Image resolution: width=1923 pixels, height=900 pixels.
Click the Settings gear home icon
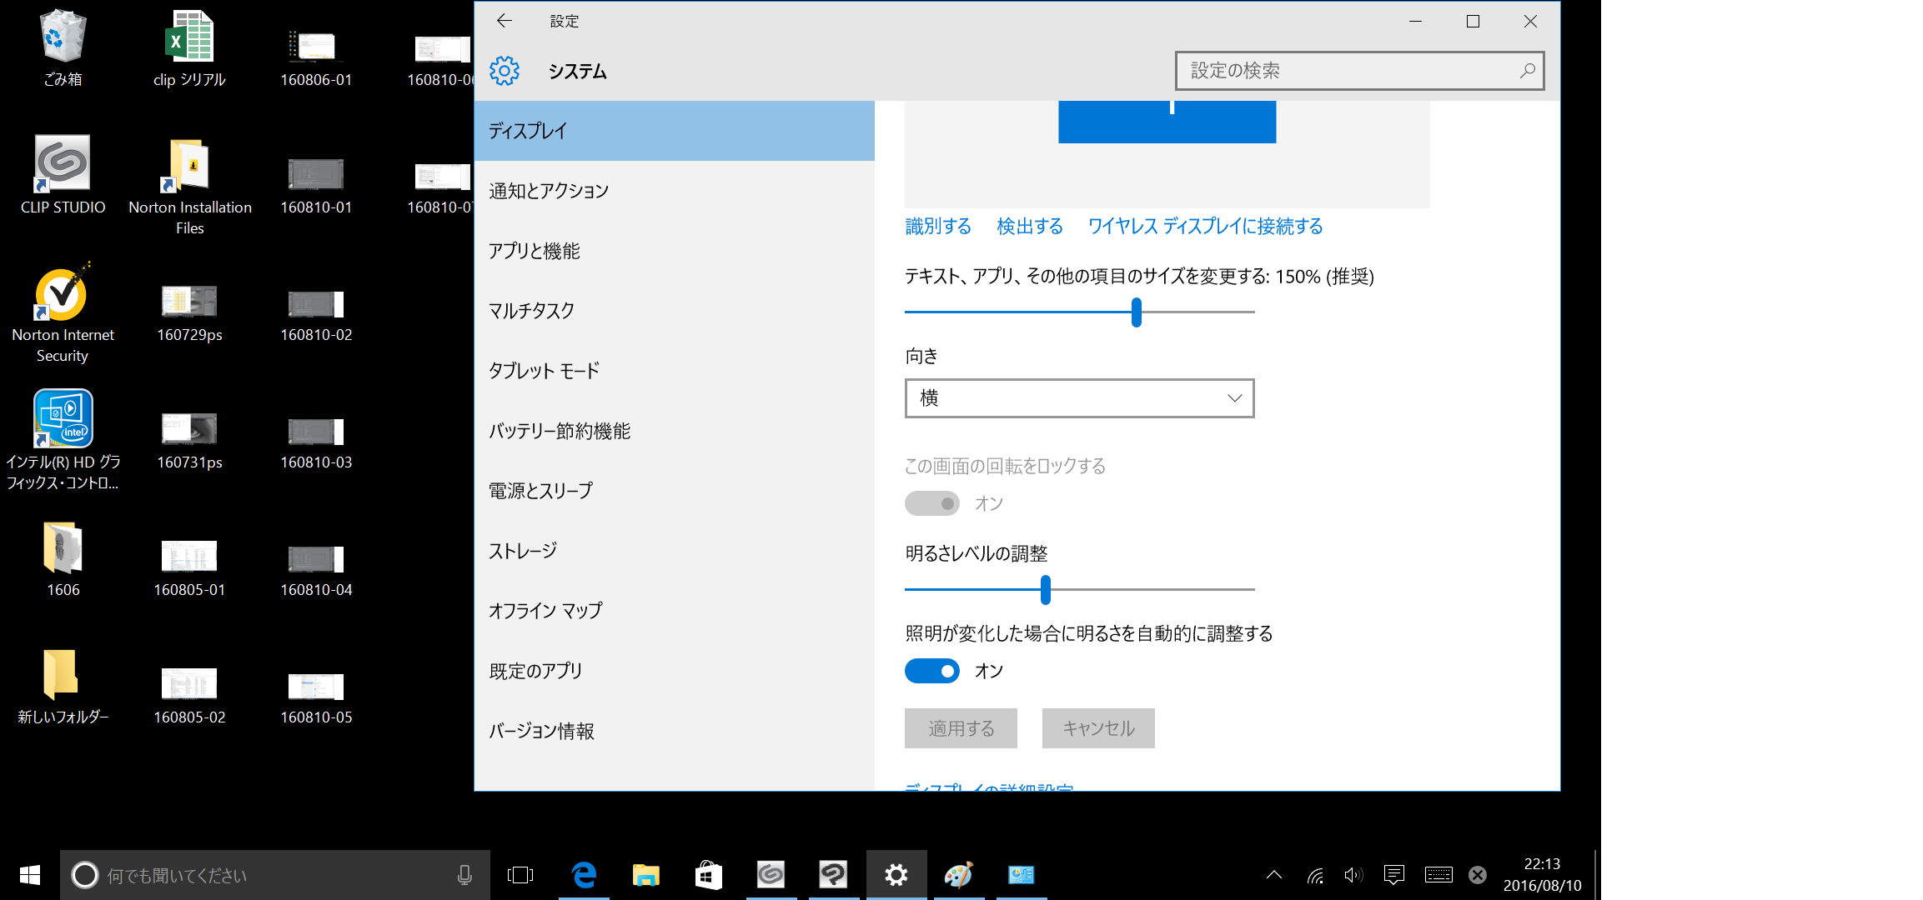click(505, 71)
